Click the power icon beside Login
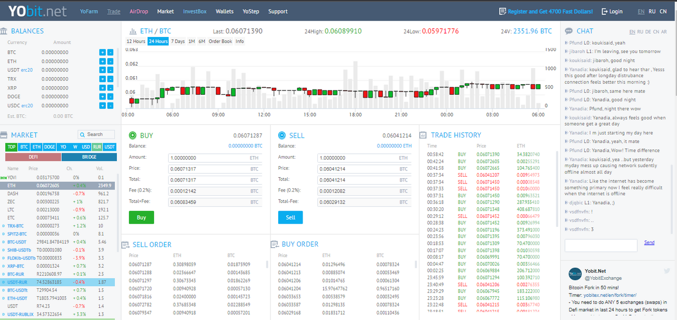The height and width of the screenshot is (320, 677). [605, 11]
